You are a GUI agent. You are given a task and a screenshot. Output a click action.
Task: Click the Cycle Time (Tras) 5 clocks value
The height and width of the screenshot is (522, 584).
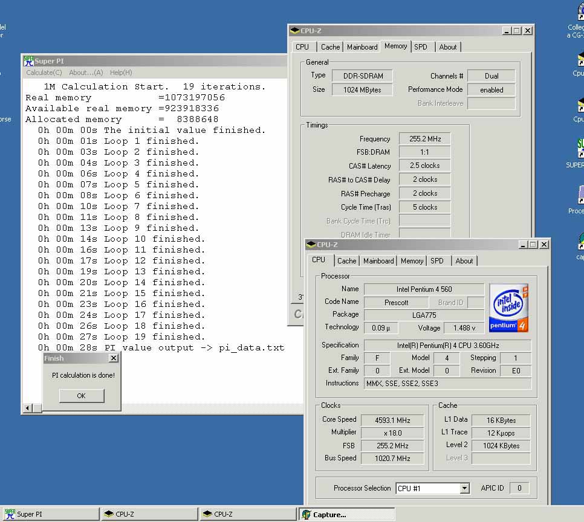tap(425, 207)
